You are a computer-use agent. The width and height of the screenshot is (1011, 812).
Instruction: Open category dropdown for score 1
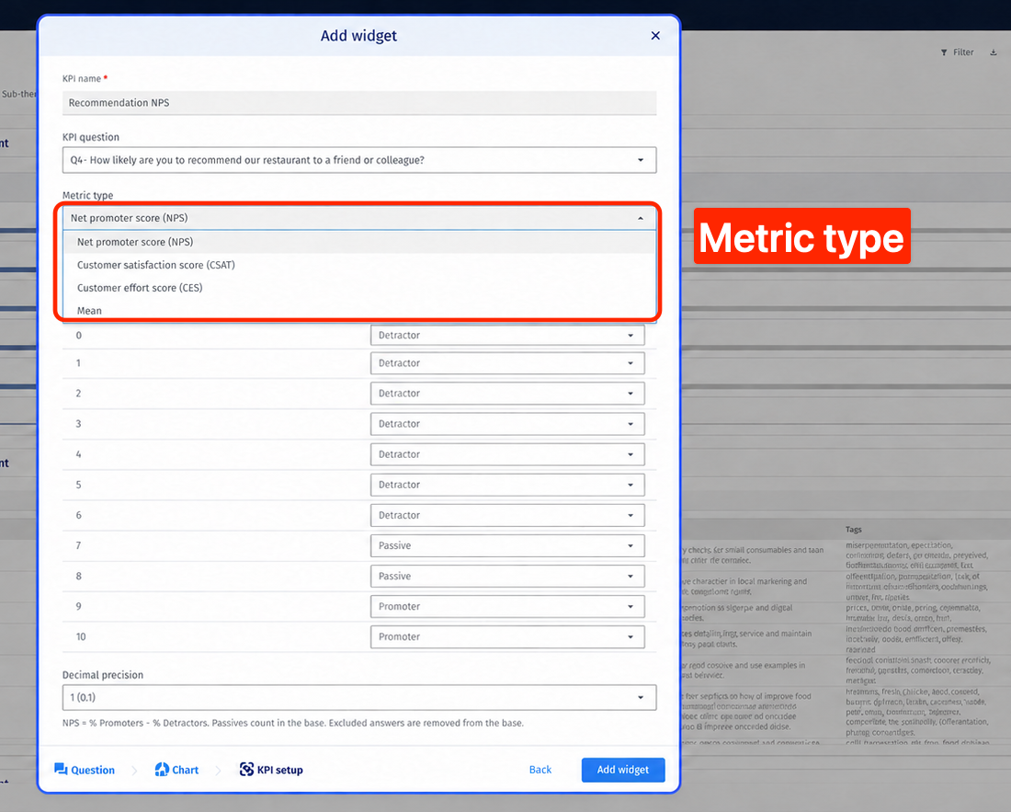pyautogui.click(x=507, y=363)
